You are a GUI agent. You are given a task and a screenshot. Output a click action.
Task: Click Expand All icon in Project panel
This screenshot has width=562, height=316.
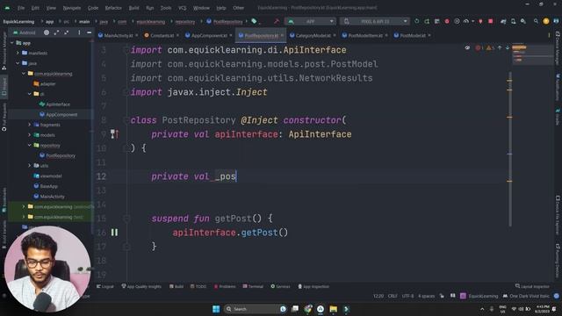[x=56, y=32]
